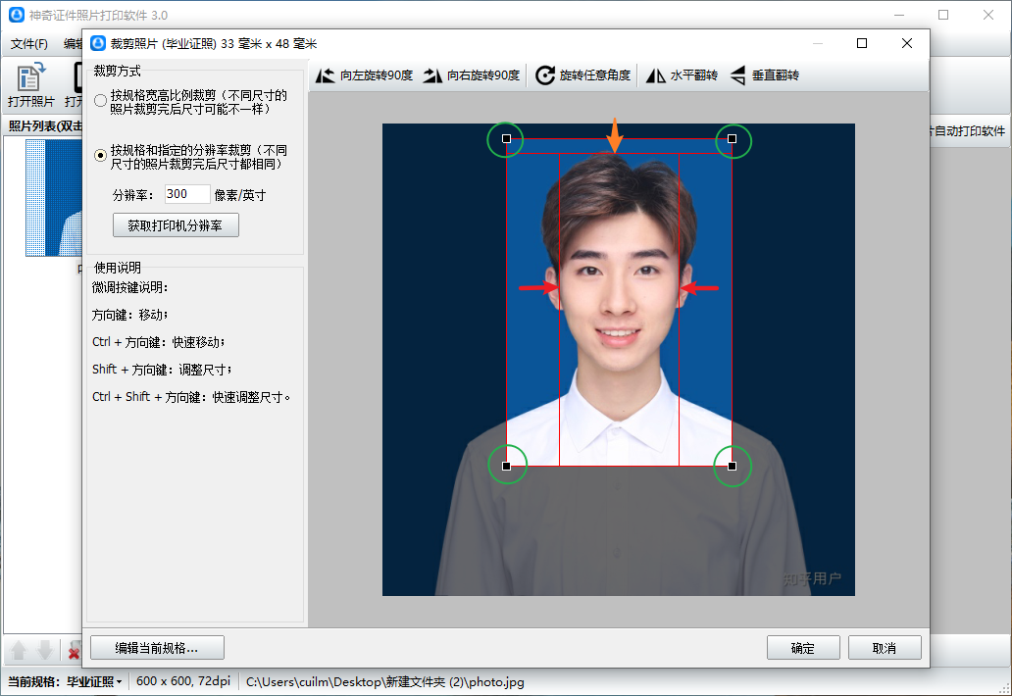Click the 获取打印机分辨率 button
This screenshot has height=696, width=1012.
click(176, 225)
